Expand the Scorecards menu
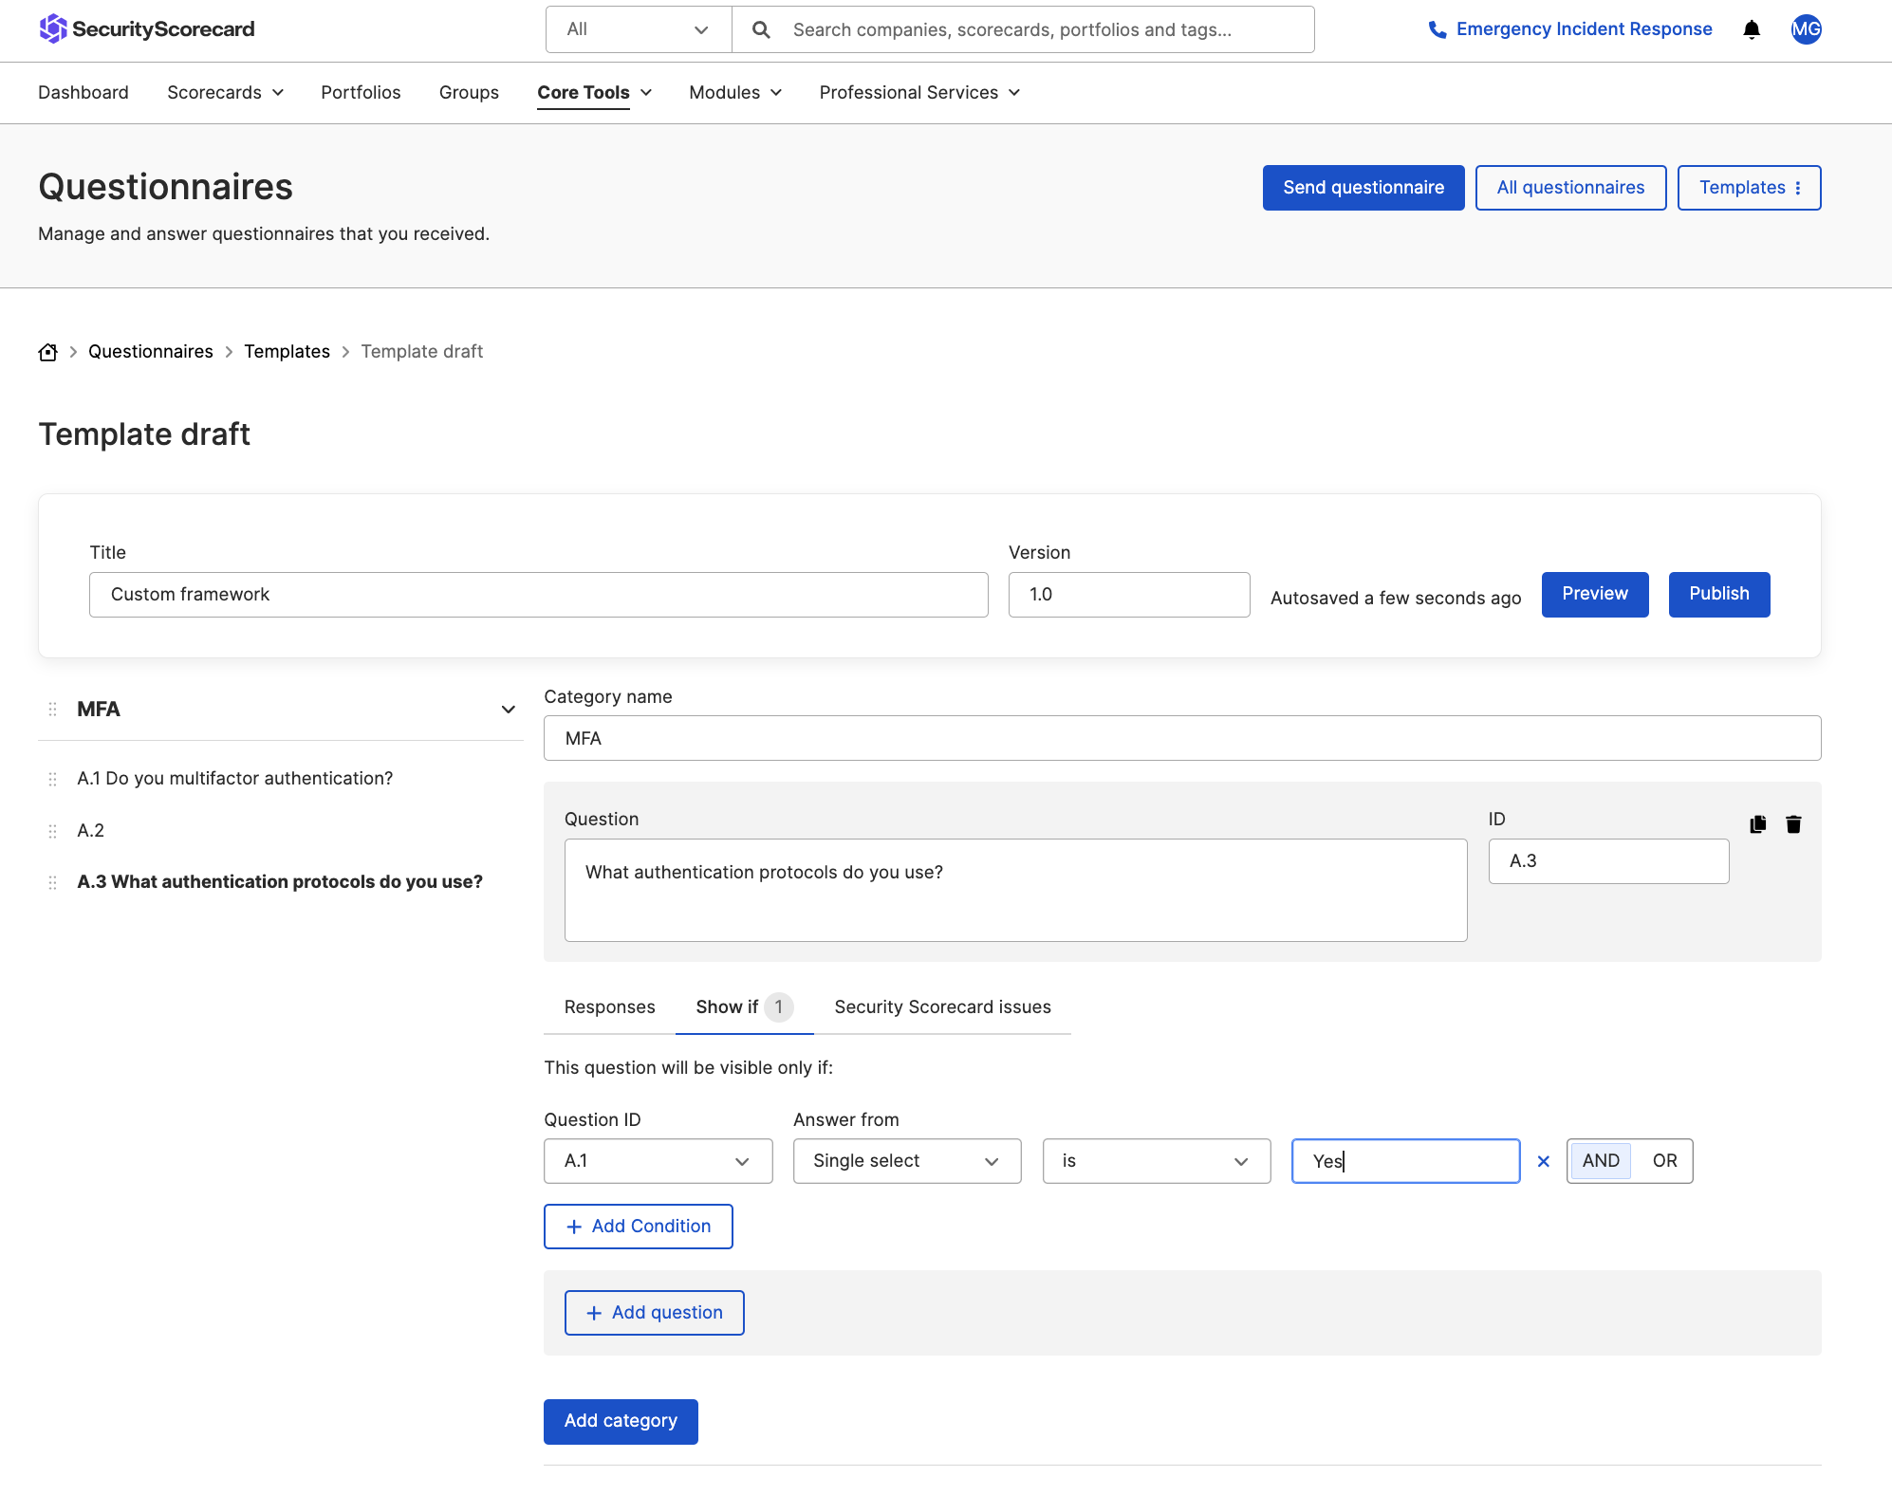 [x=225, y=92]
